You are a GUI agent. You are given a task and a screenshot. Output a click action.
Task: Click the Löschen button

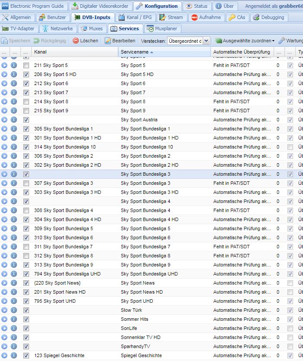click(x=85, y=41)
